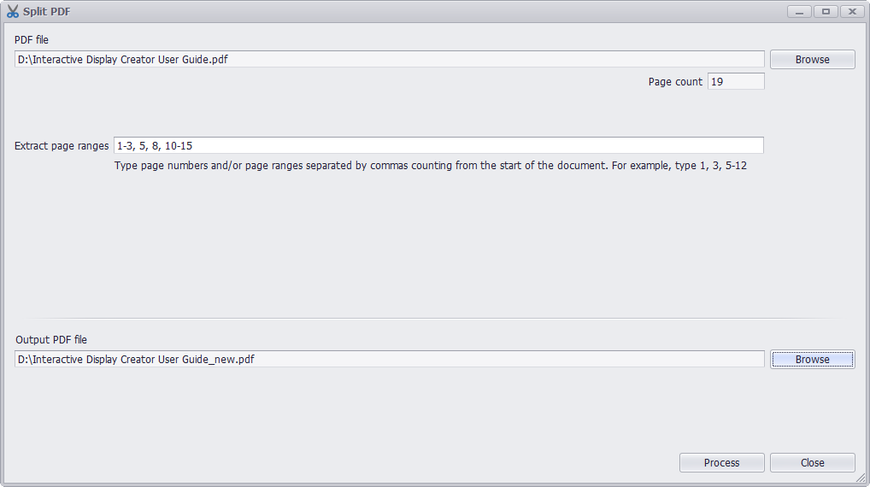Viewport: 870px width, 487px height.
Task: Click the resize grip in the window corner
Action: click(861, 478)
